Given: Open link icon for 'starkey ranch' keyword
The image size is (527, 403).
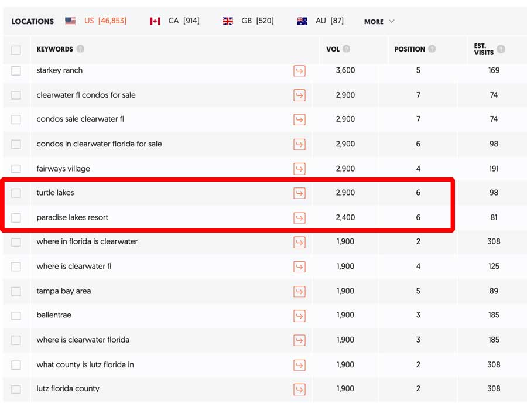Looking at the screenshot, I should 299,71.
